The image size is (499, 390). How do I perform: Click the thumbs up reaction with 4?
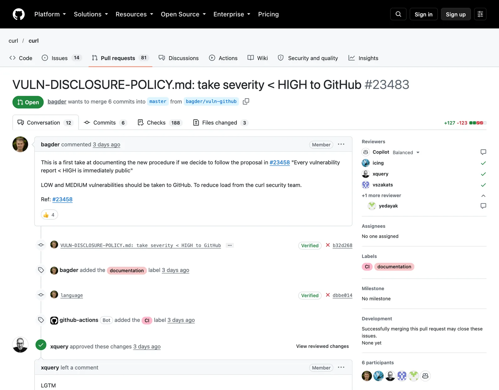(x=49, y=215)
